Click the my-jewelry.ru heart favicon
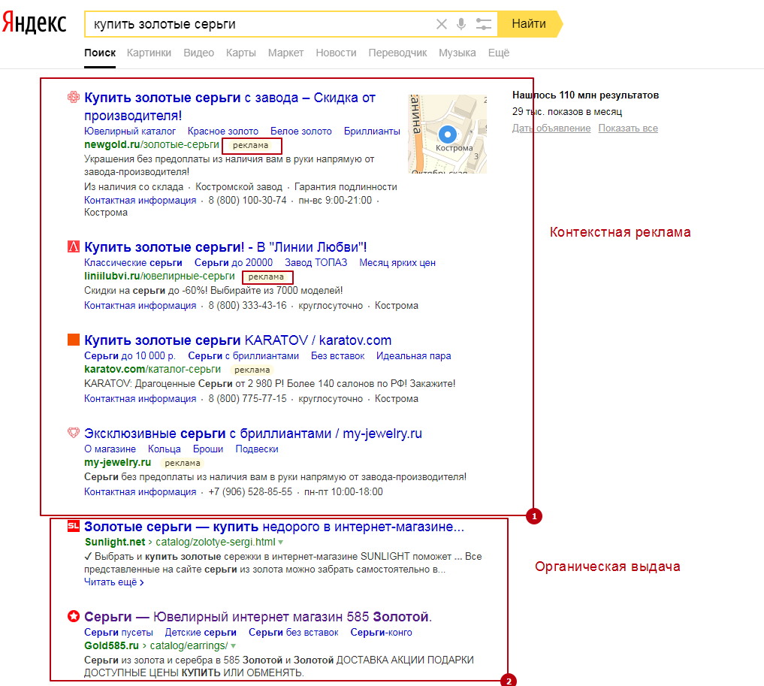Viewport: 764px width, 686px height. click(74, 432)
